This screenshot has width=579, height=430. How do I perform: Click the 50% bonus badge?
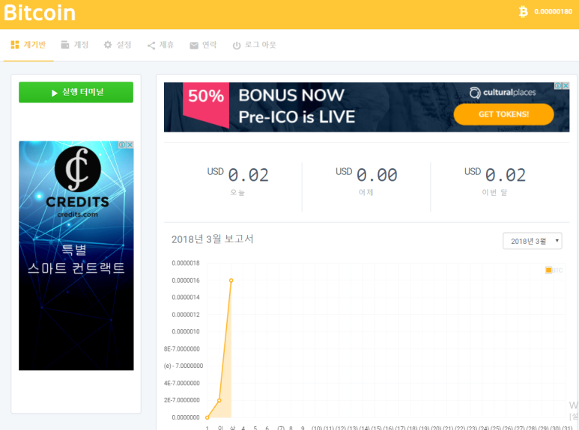(206, 105)
